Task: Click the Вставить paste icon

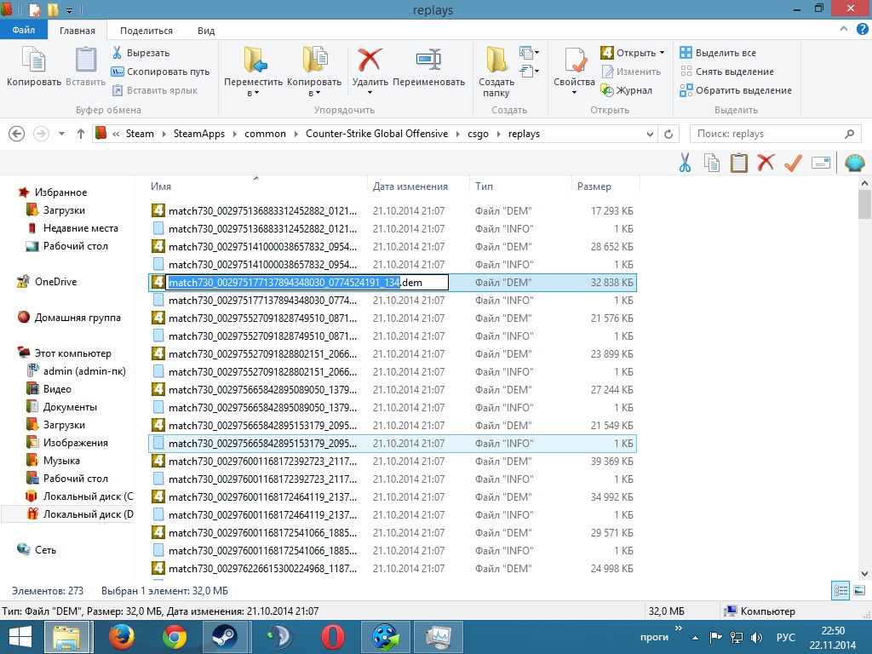Action: 85,60
